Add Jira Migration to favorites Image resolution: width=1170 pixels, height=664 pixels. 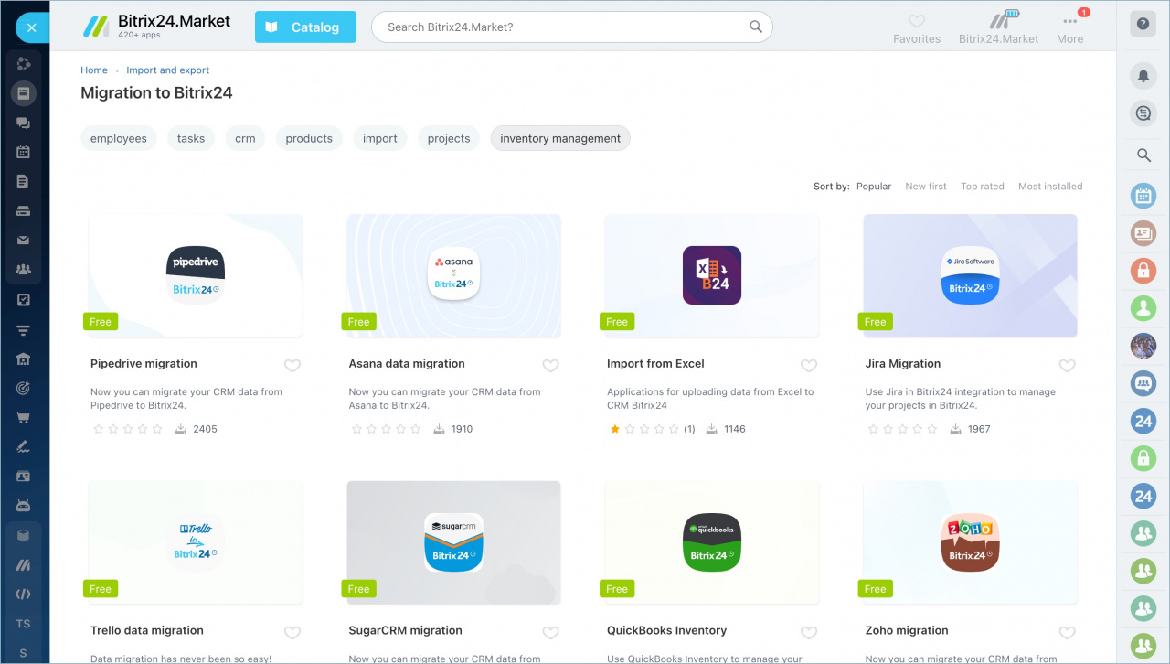[x=1067, y=366]
